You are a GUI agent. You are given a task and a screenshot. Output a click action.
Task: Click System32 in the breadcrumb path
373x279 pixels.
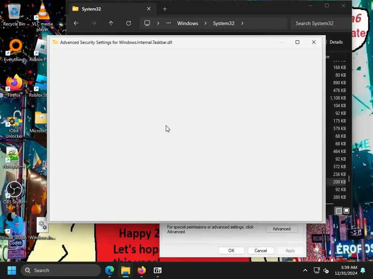pos(224,23)
